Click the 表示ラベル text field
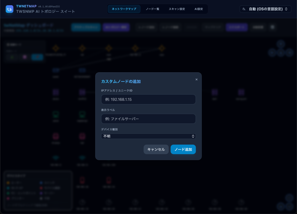Screen dimensions: 297x214 point(148,119)
